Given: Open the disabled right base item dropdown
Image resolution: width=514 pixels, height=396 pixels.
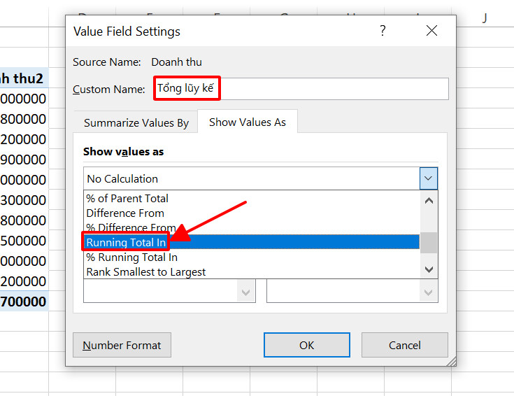Looking at the screenshot, I should pyautogui.click(x=429, y=291).
